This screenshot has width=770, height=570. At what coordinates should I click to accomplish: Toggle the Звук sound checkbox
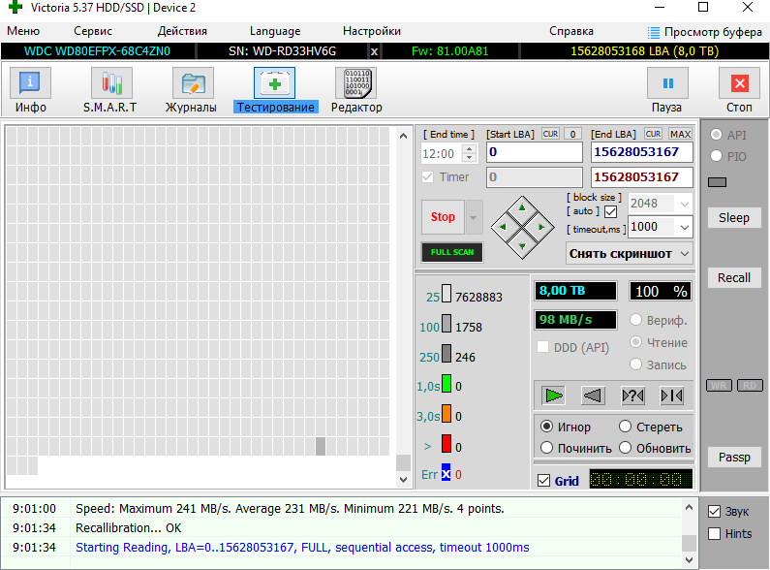[x=715, y=512]
